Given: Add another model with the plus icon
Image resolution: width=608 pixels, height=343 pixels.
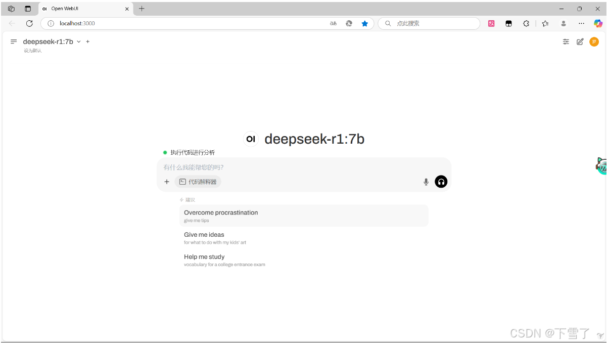Looking at the screenshot, I should [x=87, y=41].
